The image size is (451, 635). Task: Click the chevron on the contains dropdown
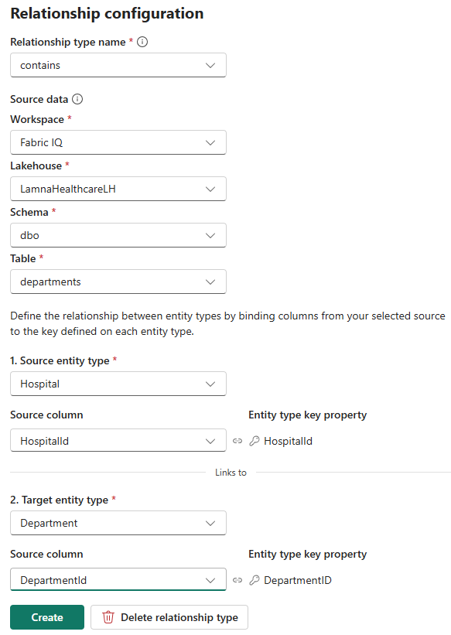click(x=210, y=65)
